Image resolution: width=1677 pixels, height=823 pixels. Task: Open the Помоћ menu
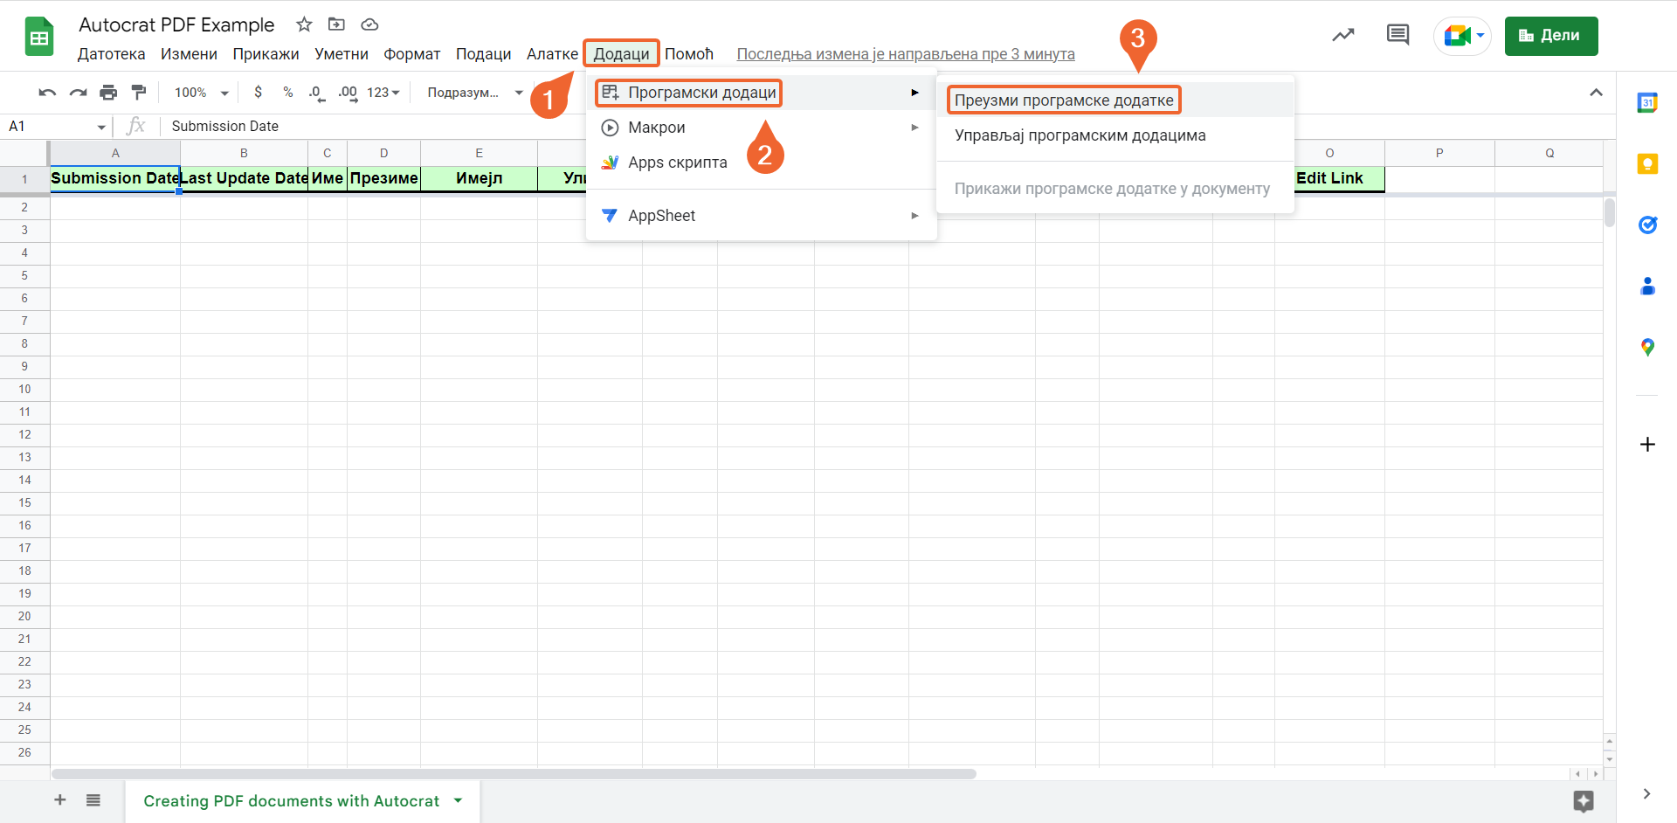click(689, 54)
